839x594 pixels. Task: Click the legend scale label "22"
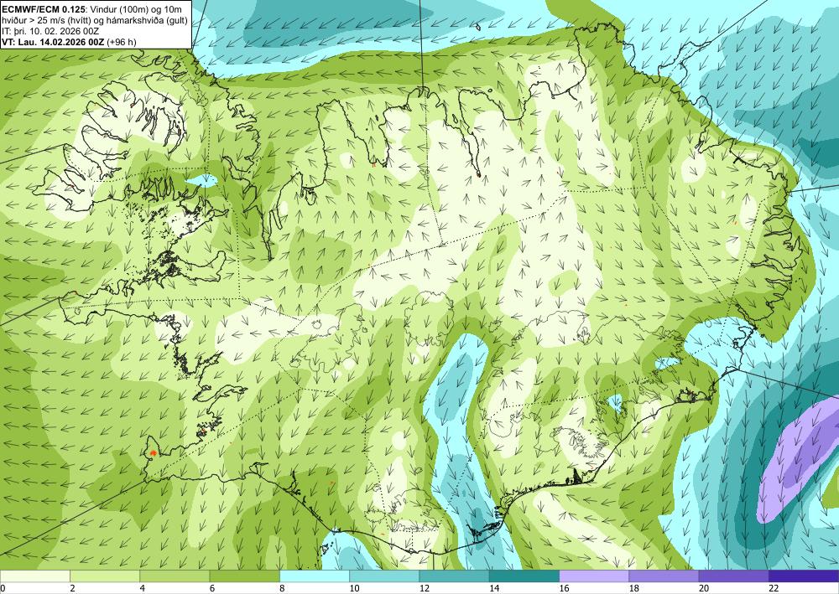(x=774, y=588)
